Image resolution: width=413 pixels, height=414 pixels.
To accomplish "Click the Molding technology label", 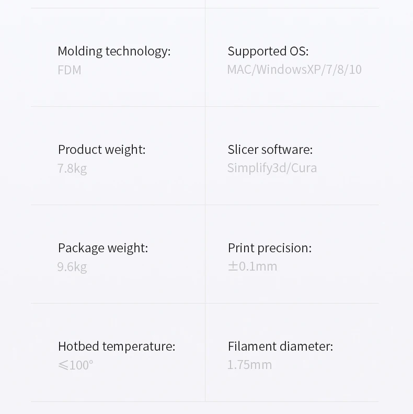I will 114,51.
